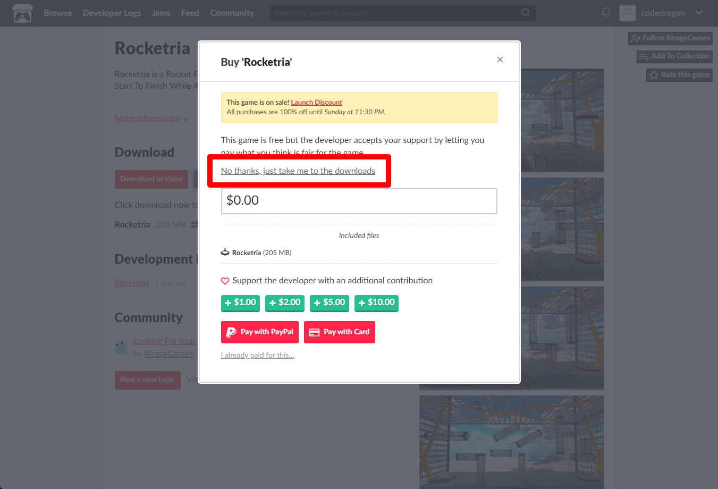This screenshot has height=489, width=718.
Task: Open RirageGames author link in Community
Action: point(168,353)
